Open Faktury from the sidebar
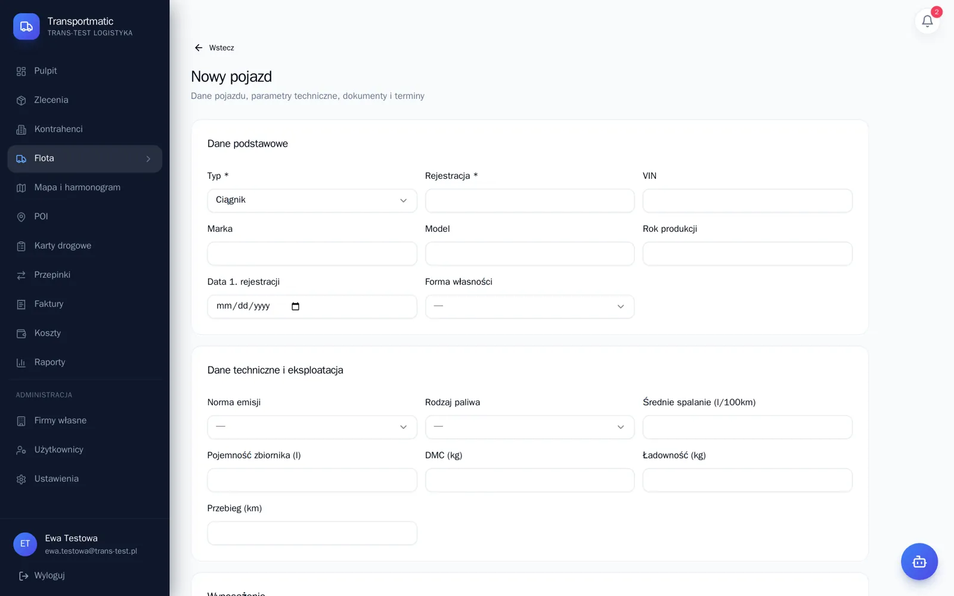The image size is (954, 596). click(85, 304)
